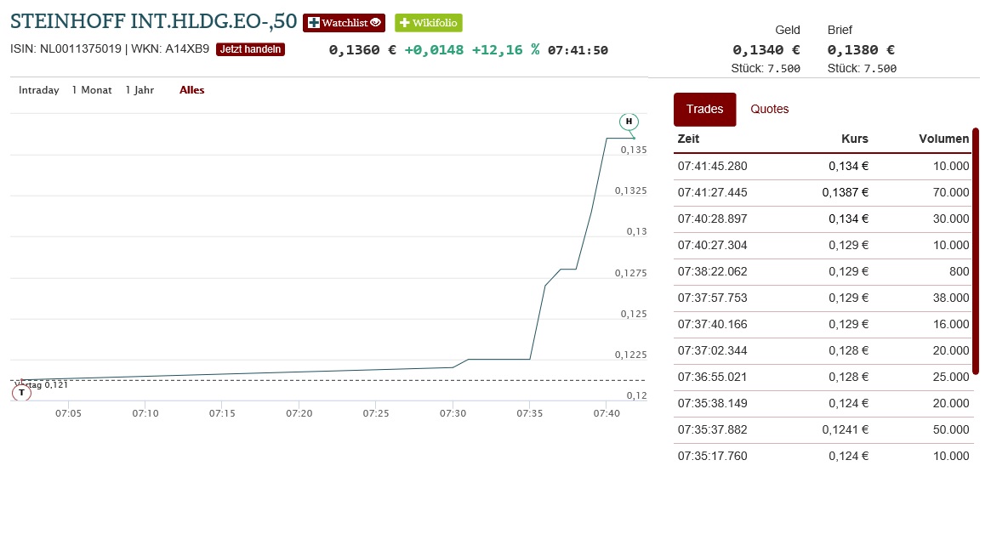Select the "Alles" chart period
991x551 pixels.
(x=191, y=89)
